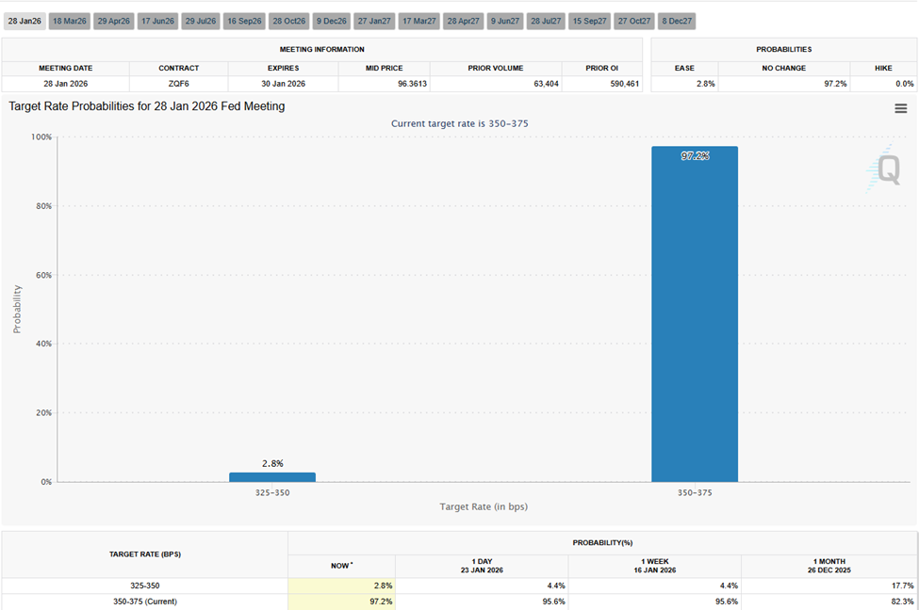Select the 9 Dec26 meeting tab

[330, 20]
